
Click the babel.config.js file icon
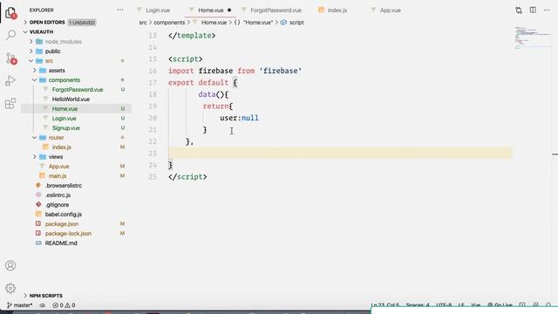[x=38, y=215]
